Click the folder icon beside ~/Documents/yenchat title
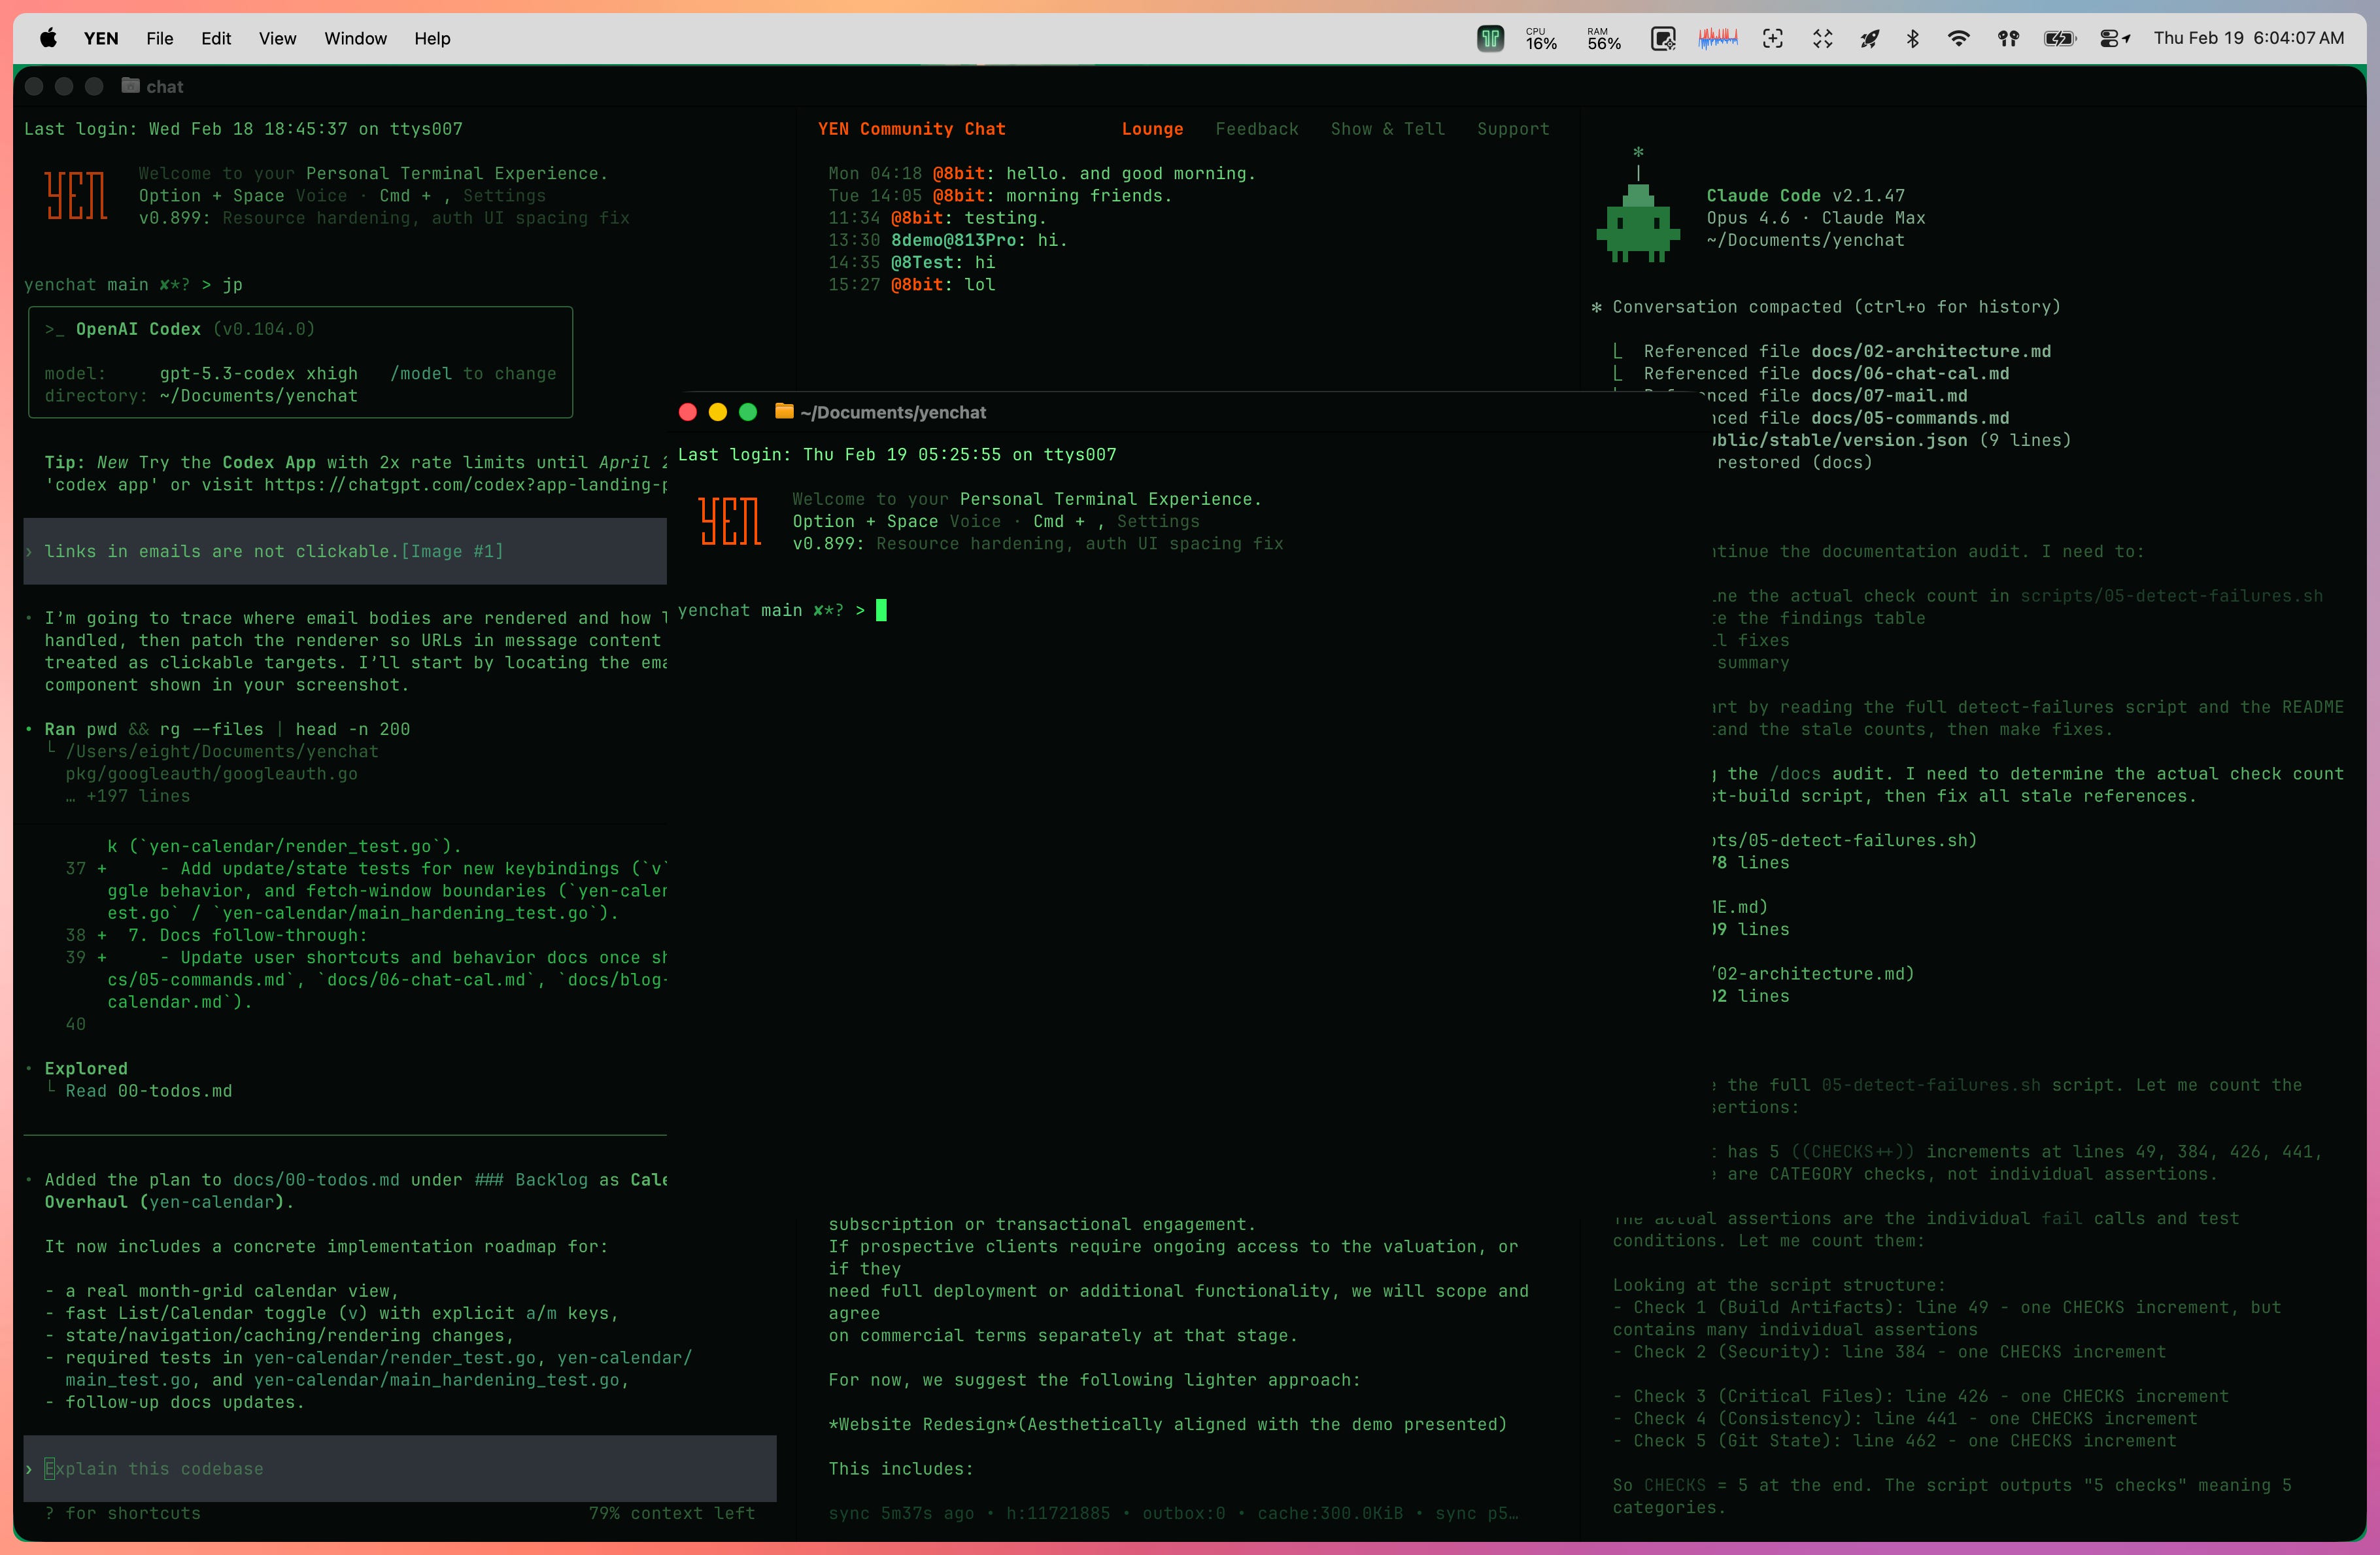Screen dimensions: 2380x1555 tap(784, 412)
